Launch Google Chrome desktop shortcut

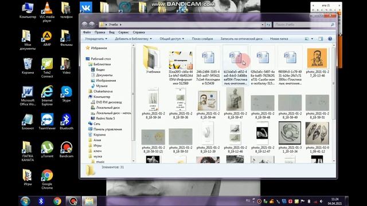coord(47,179)
